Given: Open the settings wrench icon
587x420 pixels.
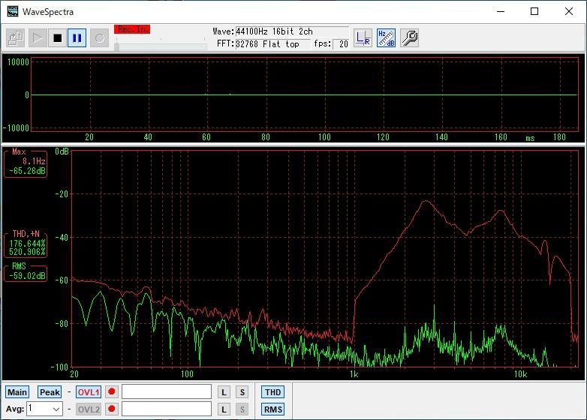Looking at the screenshot, I should pyautogui.click(x=410, y=38).
